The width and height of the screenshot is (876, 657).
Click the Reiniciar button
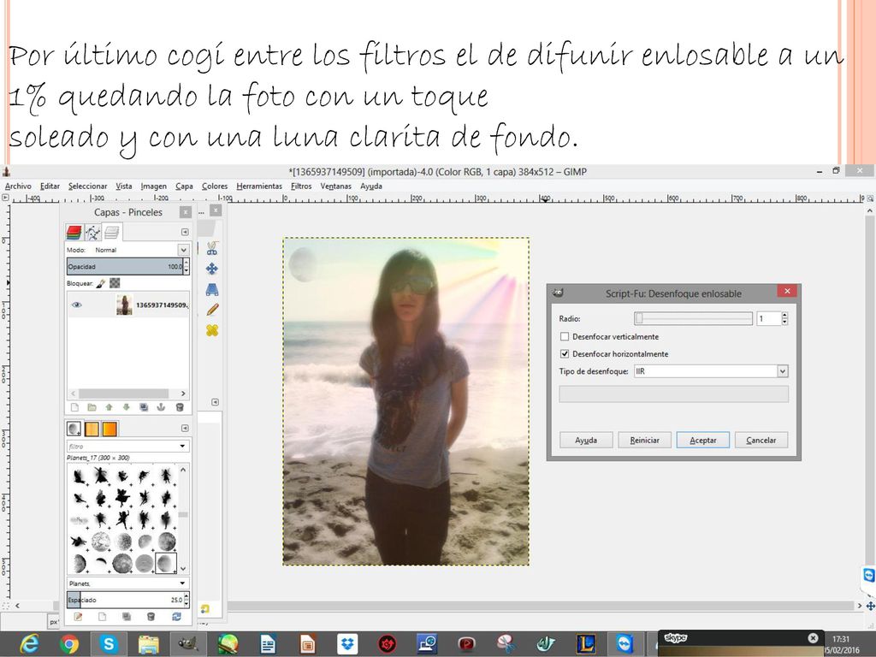(645, 441)
